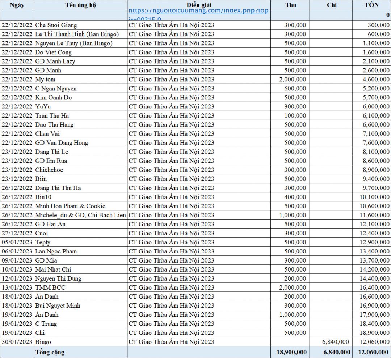Select the 10,100,000 balance cell
The height and width of the screenshot is (358, 391).
374,197
